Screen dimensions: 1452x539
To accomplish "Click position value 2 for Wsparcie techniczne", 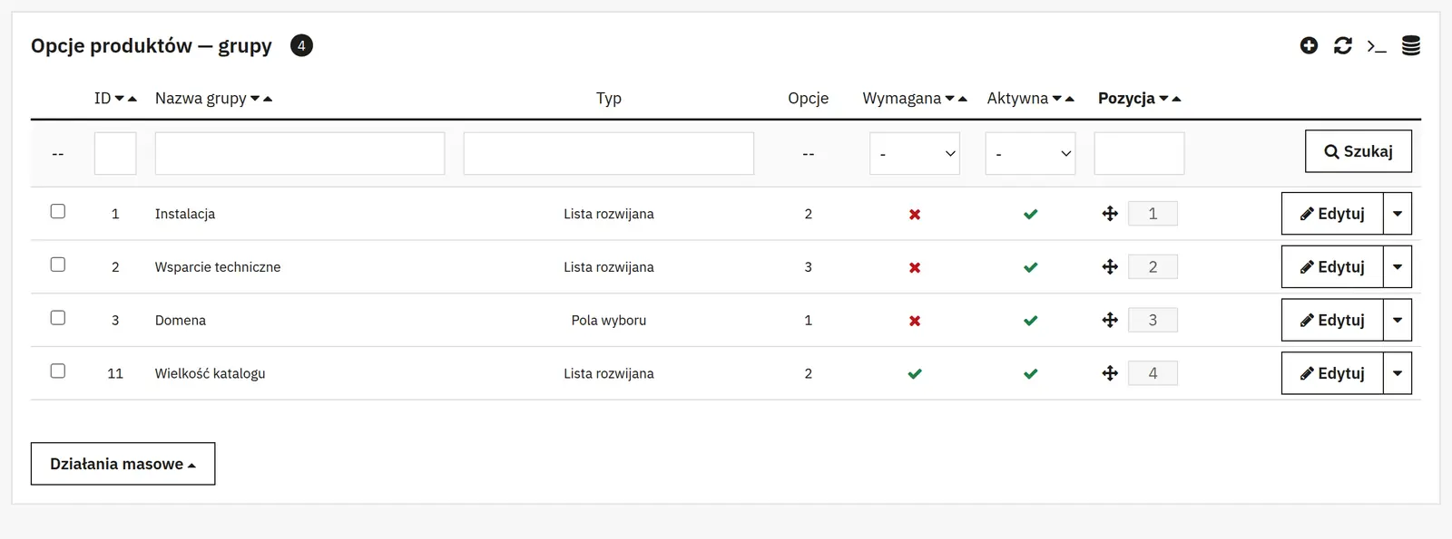I will pos(1153,267).
